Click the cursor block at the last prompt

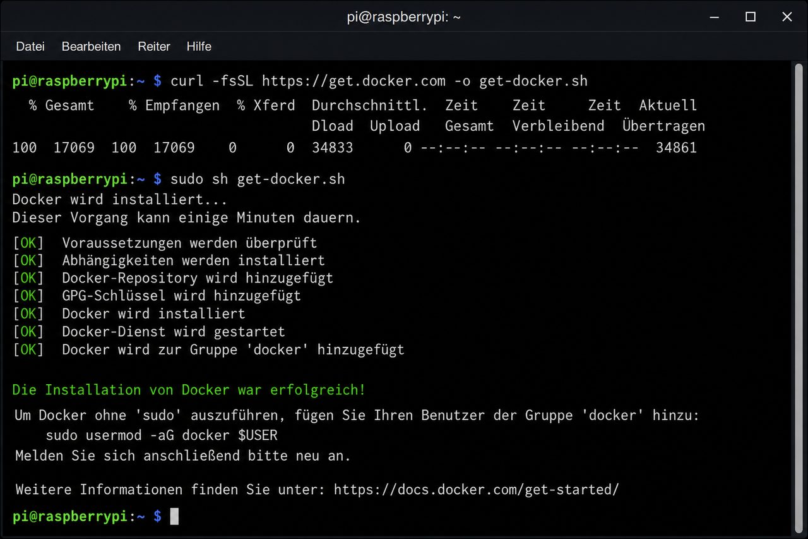(x=175, y=516)
